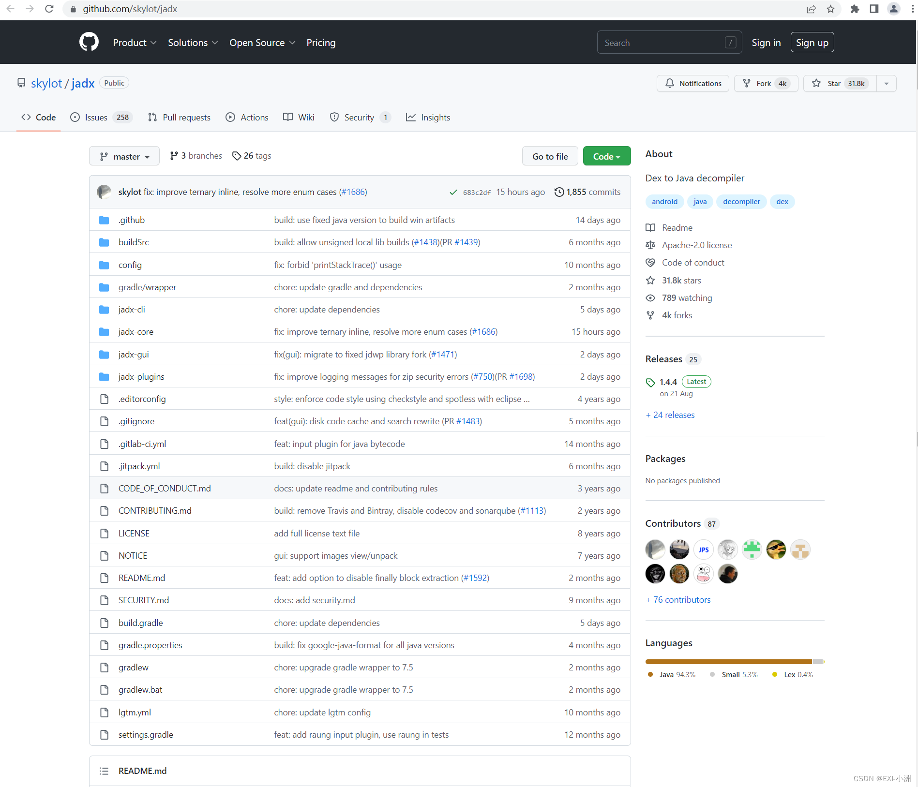
Task: Open Pricing page link
Action: pos(321,43)
